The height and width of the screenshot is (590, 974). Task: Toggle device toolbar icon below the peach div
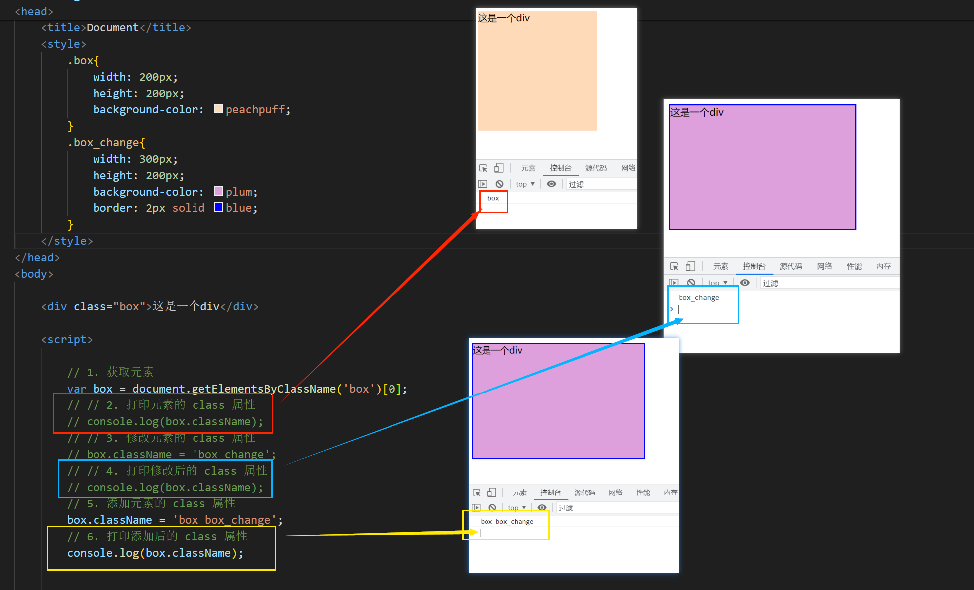[499, 168]
